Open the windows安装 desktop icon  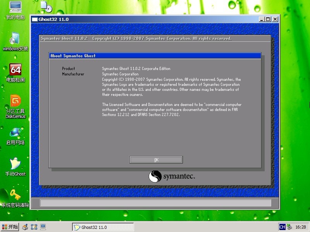(15, 42)
